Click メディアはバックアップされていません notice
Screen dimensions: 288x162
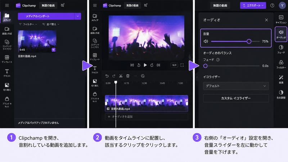click(38, 123)
